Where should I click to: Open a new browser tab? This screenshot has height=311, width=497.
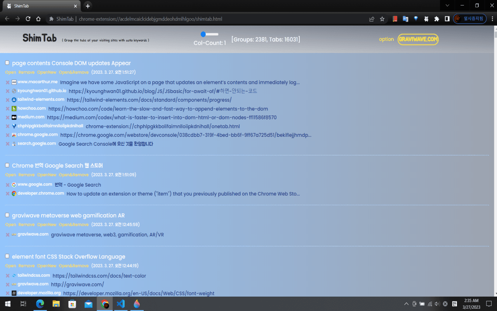(88, 6)
